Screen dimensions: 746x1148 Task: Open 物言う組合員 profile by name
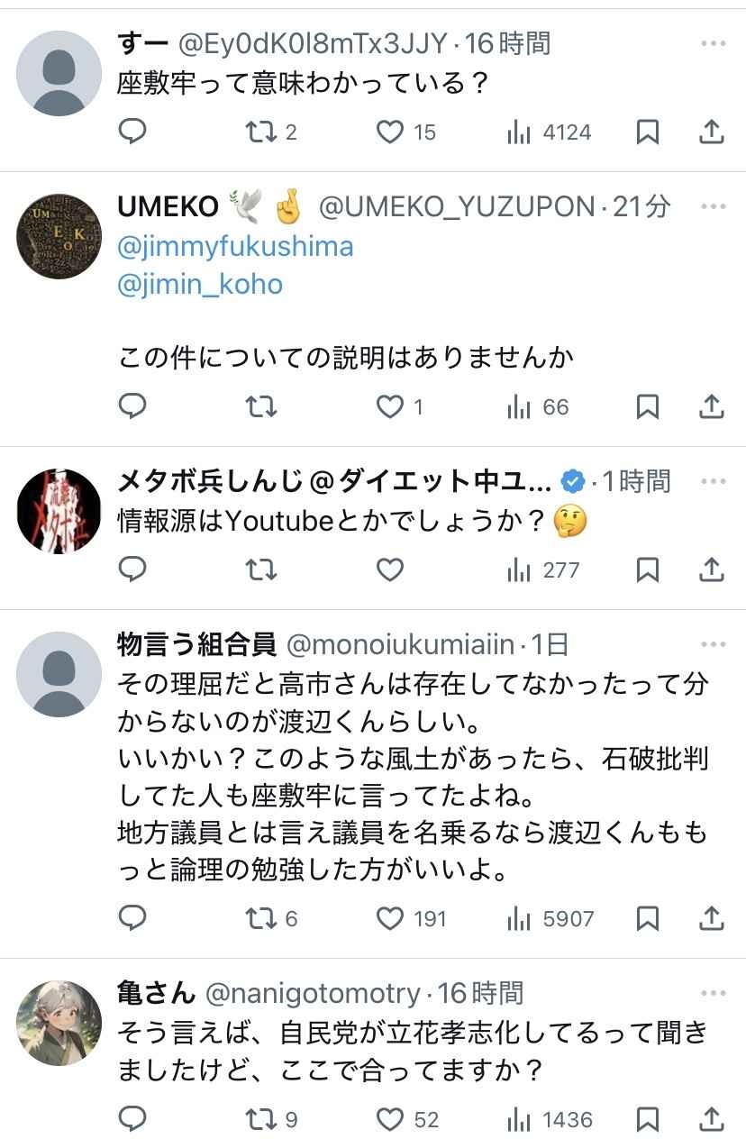[197, 644]
